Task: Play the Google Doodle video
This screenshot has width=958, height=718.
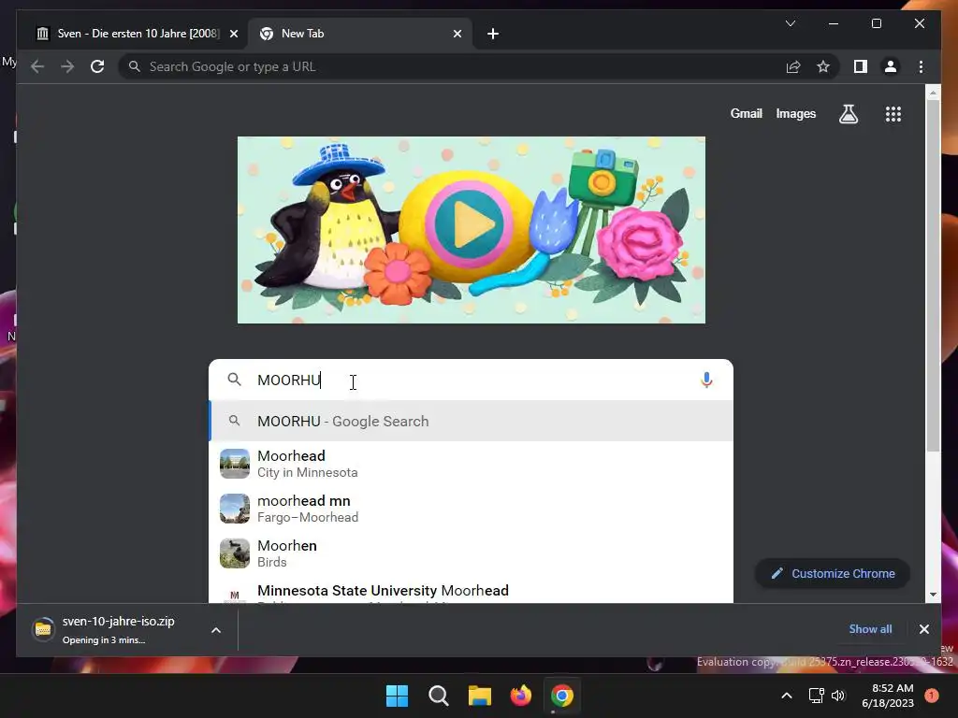Action: pyautogui.click(x=469, y=224)
